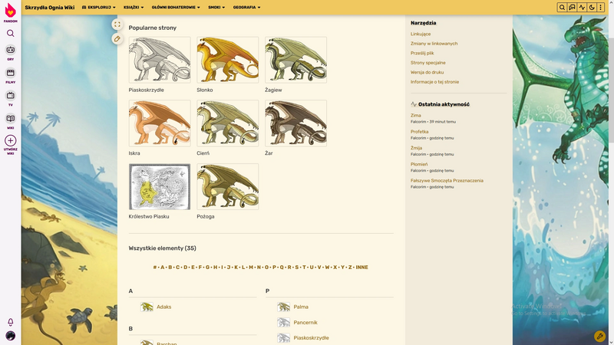Open the Smoki dropdown menu
Screen dimensions: 614x345
[216, 7]
